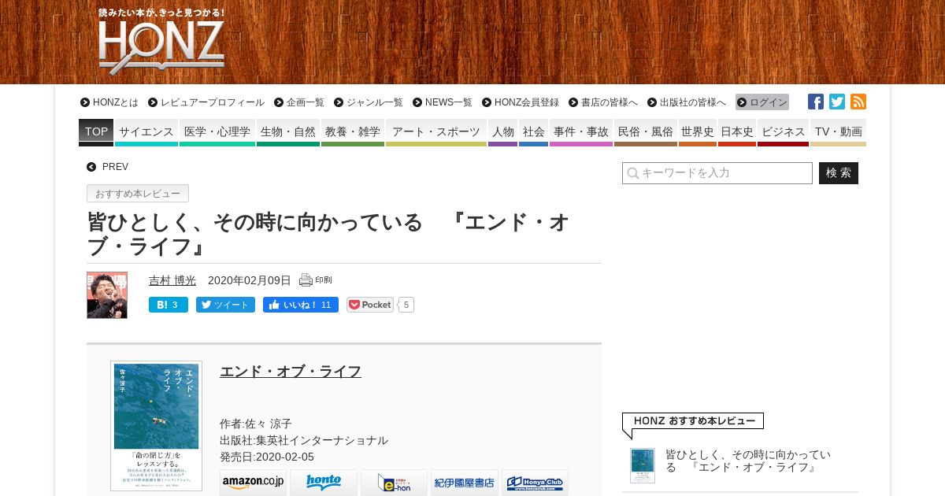Viewport: 945px width, 496px height.
Task: Click the printer icon for 印刷
Action: click(306, 280)
